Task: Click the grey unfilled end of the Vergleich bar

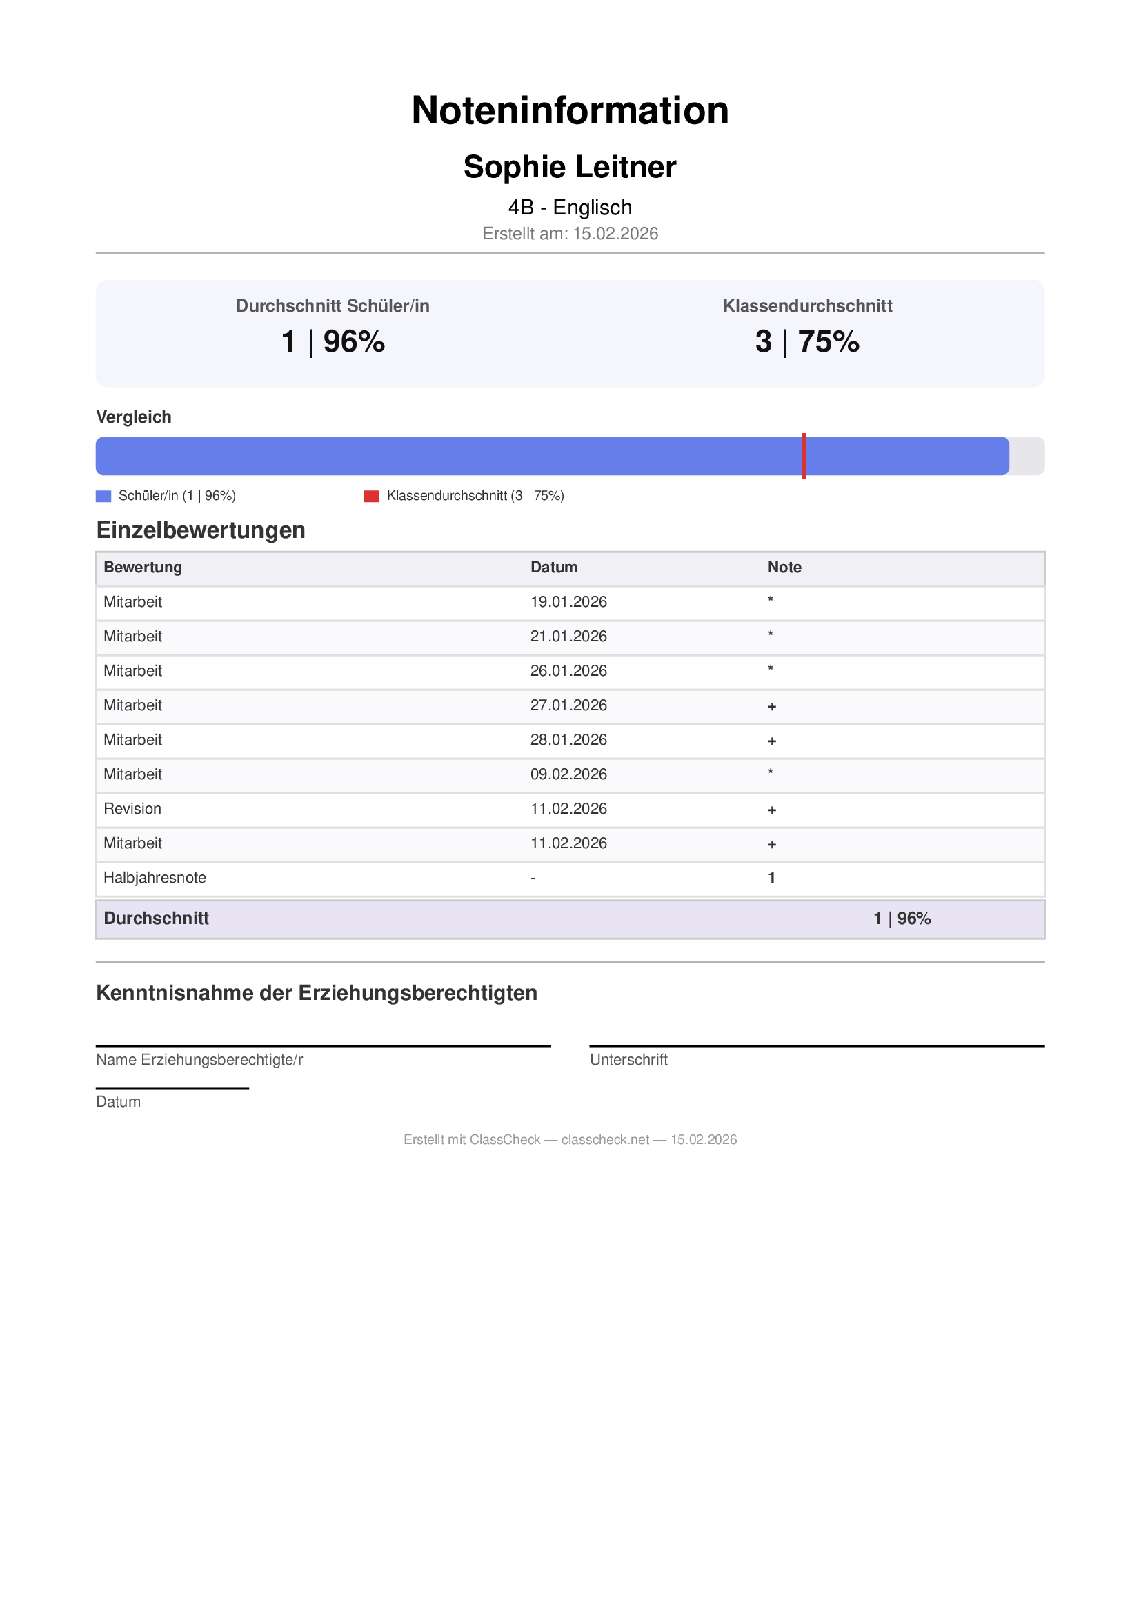Action: point(1026,456)
